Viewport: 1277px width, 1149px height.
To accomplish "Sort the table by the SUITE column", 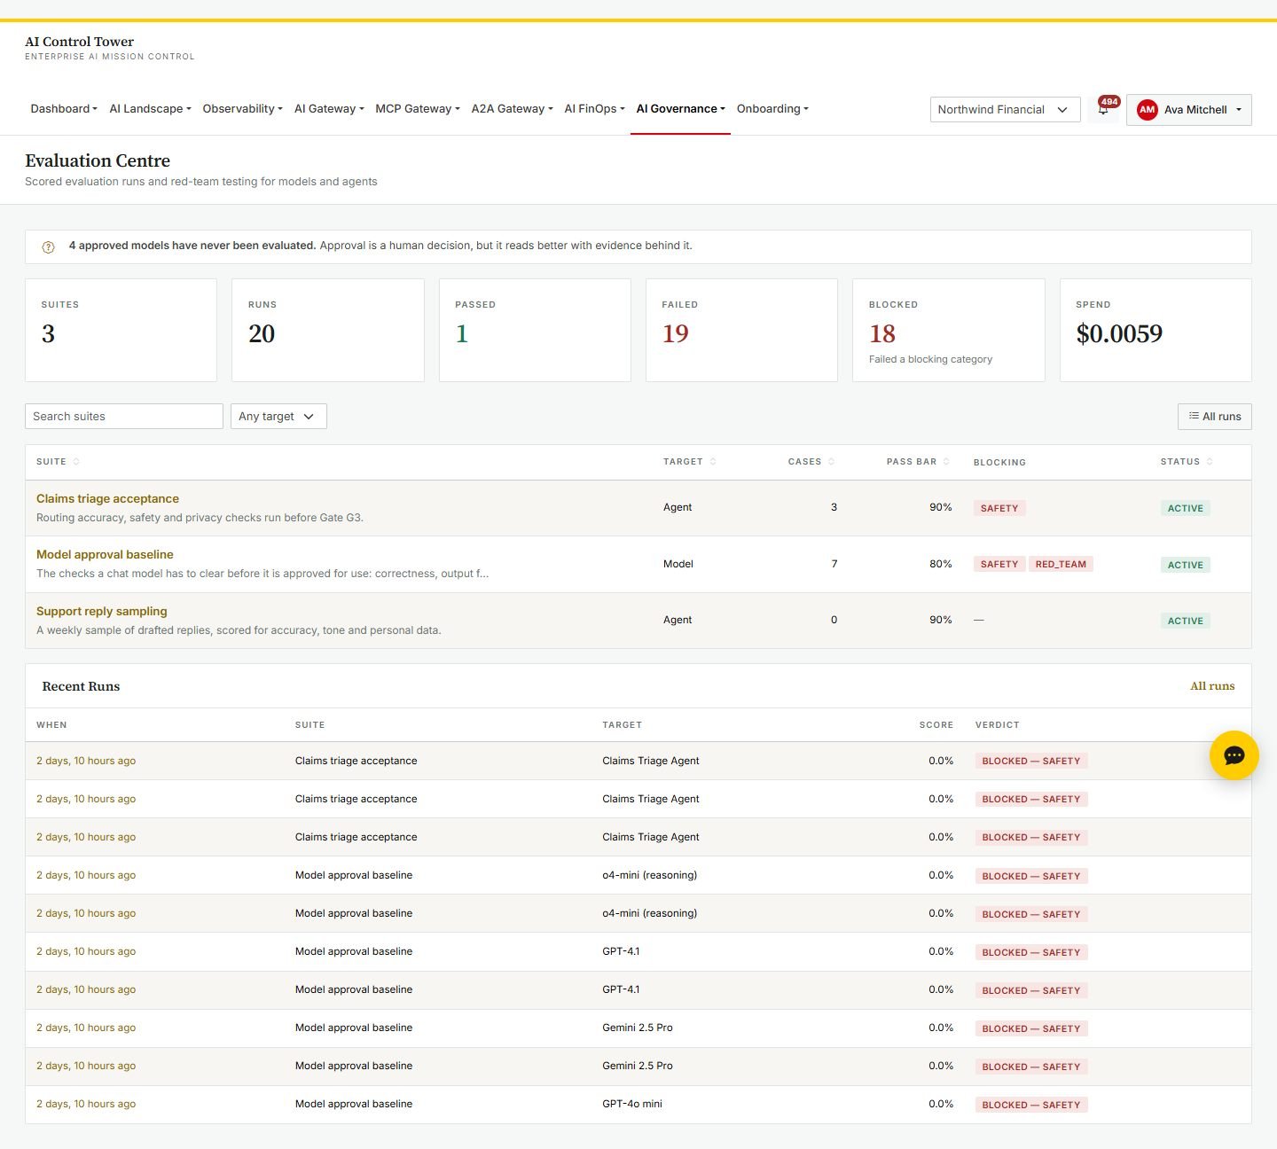I will coord(58,461).
